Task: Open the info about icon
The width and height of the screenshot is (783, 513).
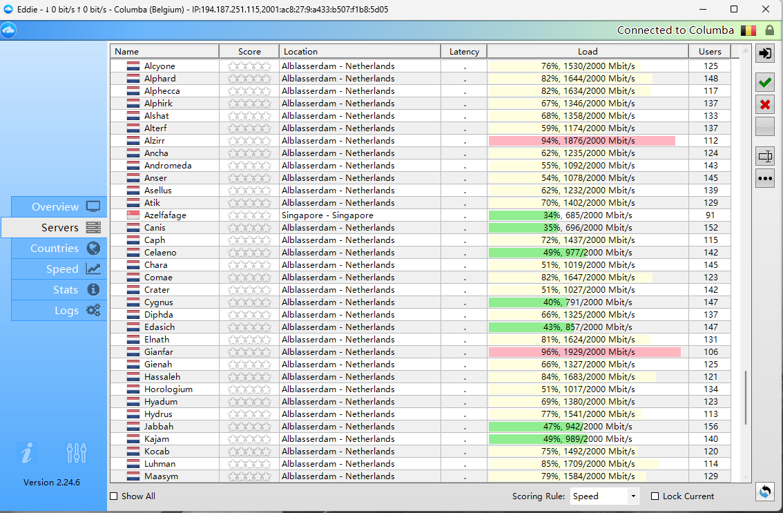Action: tap(26, 454)
